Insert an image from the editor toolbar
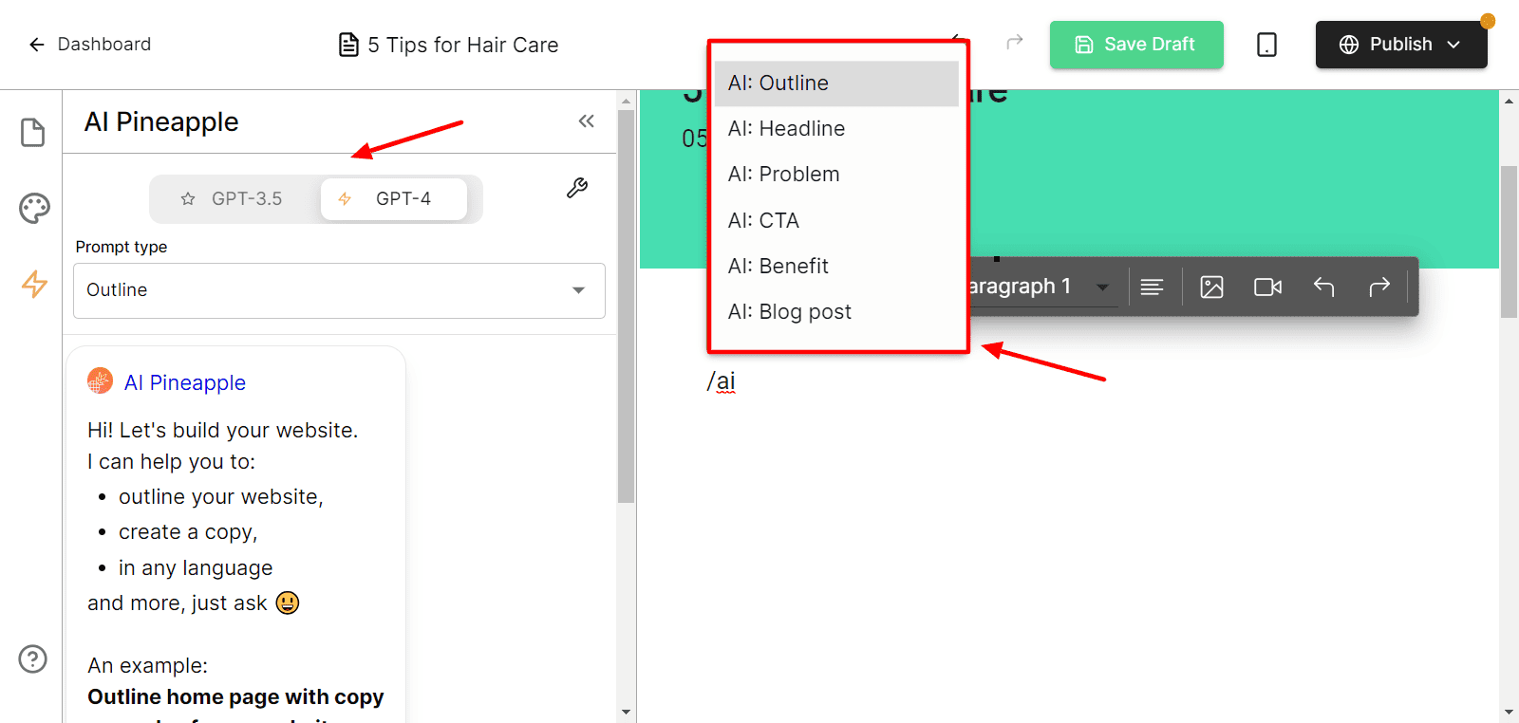1519x723 pixels. [x=1211, y=287]
